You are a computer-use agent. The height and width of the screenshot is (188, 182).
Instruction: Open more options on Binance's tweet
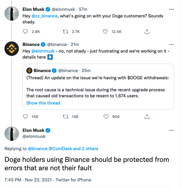tap(171, 44)
